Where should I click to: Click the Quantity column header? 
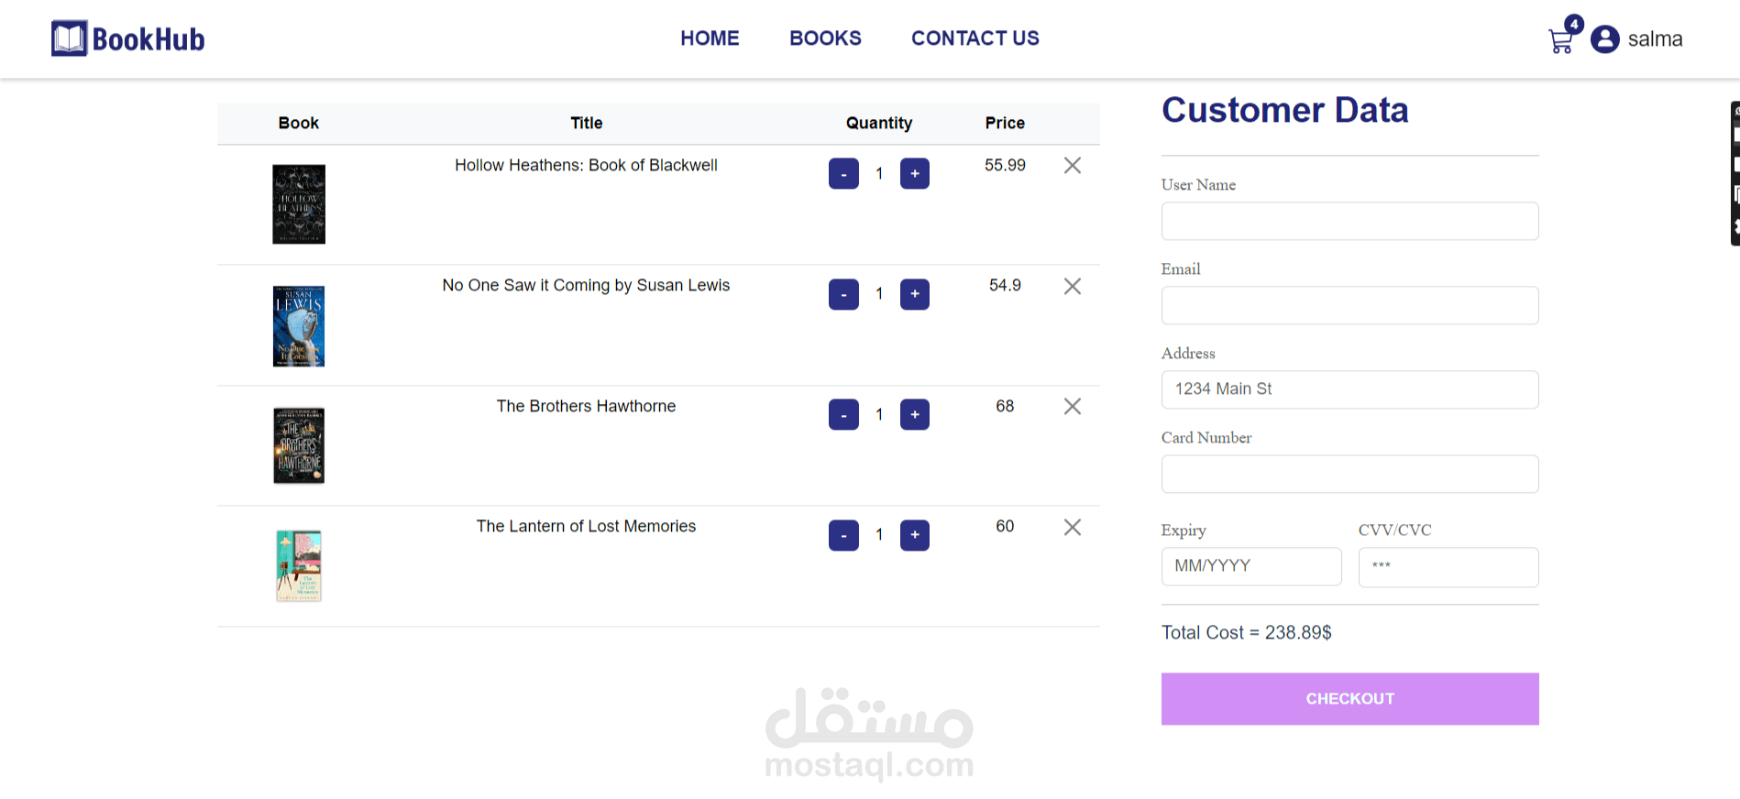(x=879, y=124)
